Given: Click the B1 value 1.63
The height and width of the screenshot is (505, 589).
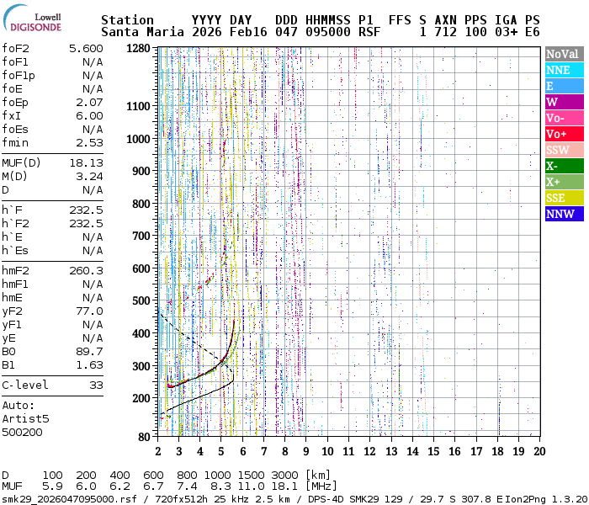Looking at the screenshot, I should coord(89,364).
